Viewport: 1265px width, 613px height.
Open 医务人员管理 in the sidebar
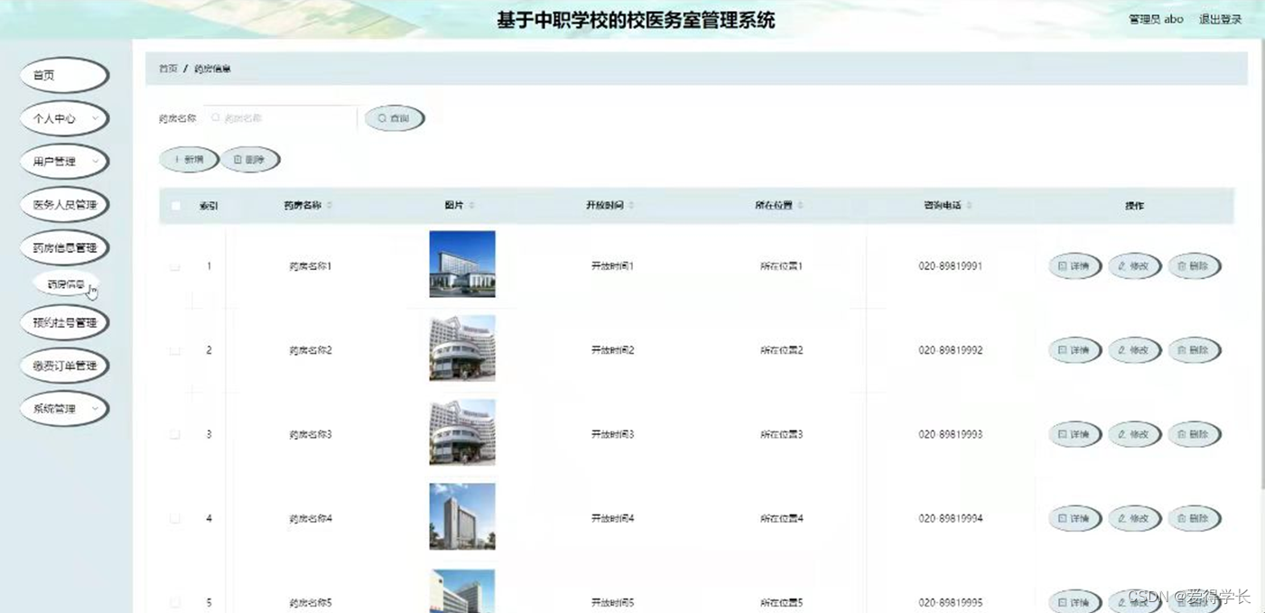coord(64,205)
